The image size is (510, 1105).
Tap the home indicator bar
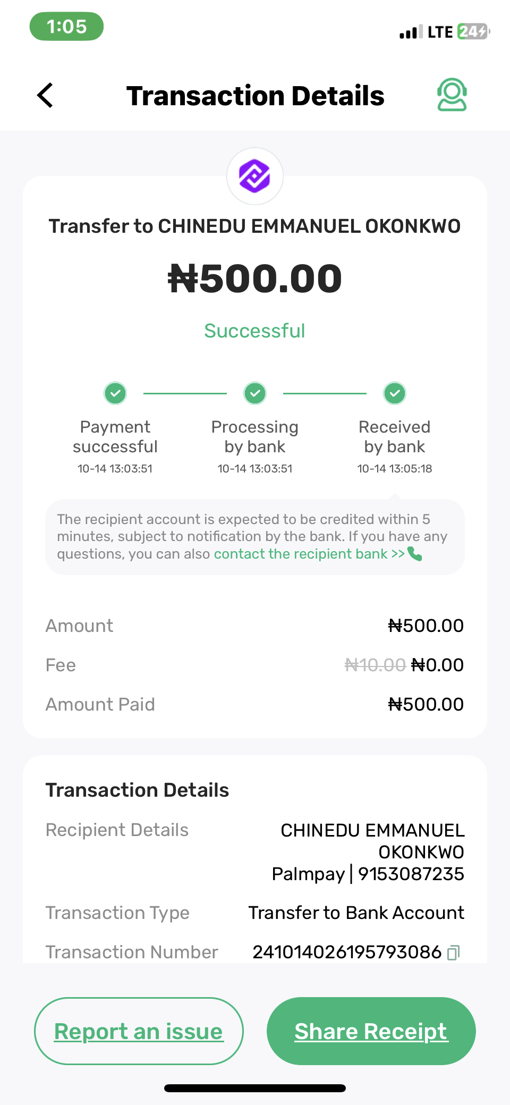tap(255, 1088)
